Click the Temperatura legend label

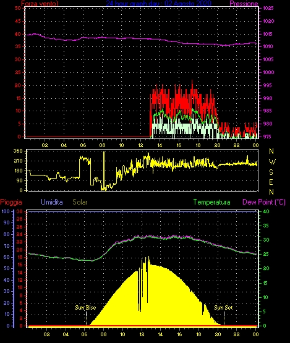(211, 202)
